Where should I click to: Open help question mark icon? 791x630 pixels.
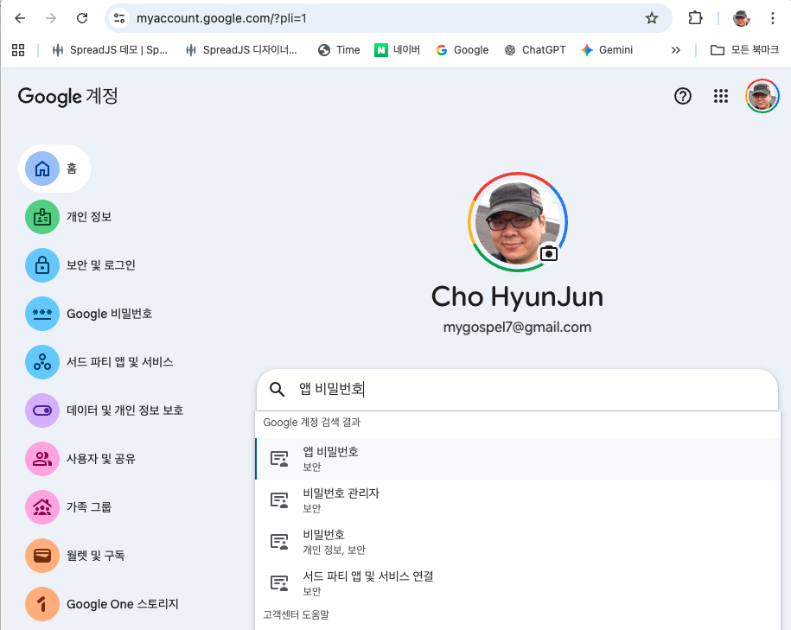683,96
